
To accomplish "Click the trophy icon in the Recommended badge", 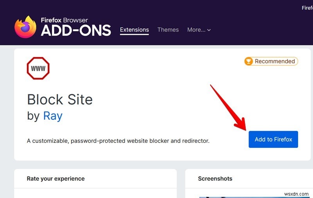I will (248, 61).
